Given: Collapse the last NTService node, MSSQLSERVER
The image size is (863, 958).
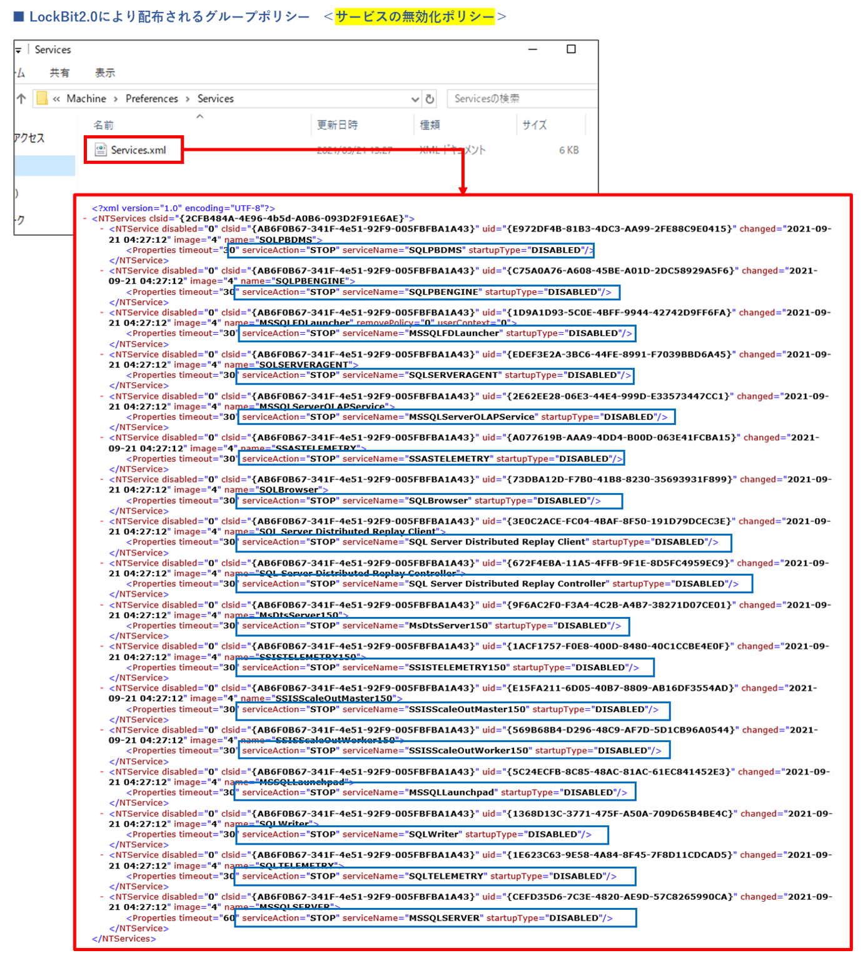Looking at the screenshot, I should coord(102,897).
